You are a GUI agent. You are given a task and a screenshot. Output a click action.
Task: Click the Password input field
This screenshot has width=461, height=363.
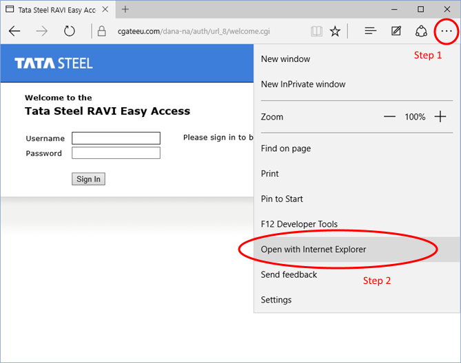coord(116,153)
